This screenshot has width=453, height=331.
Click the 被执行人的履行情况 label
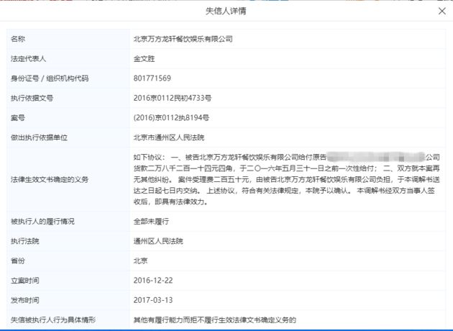pos(42,222)
